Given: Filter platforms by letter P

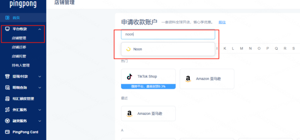Looking at the screenshot, I should point(268,49).
